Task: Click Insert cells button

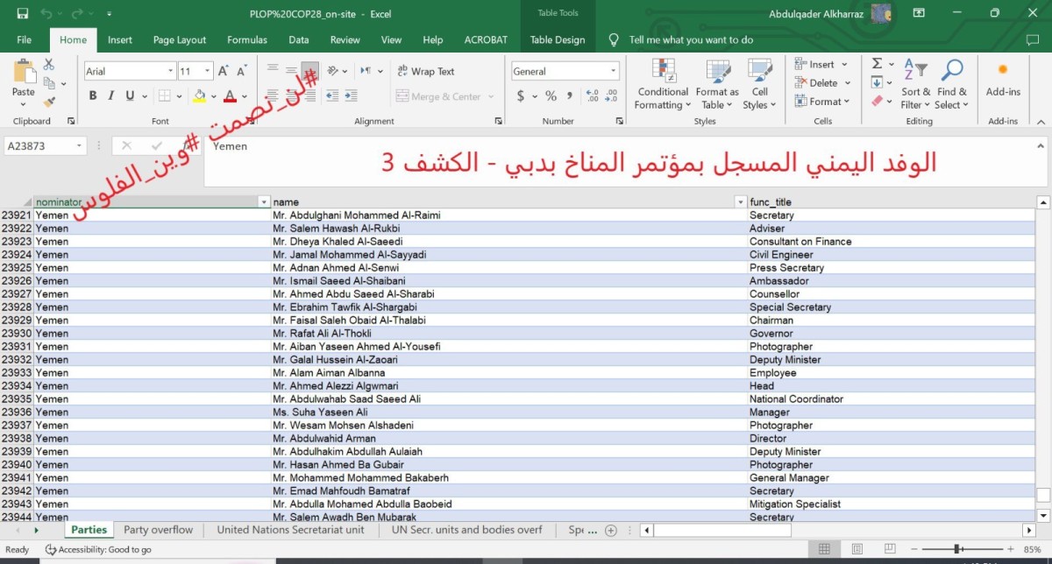Action: click(821, 64)
